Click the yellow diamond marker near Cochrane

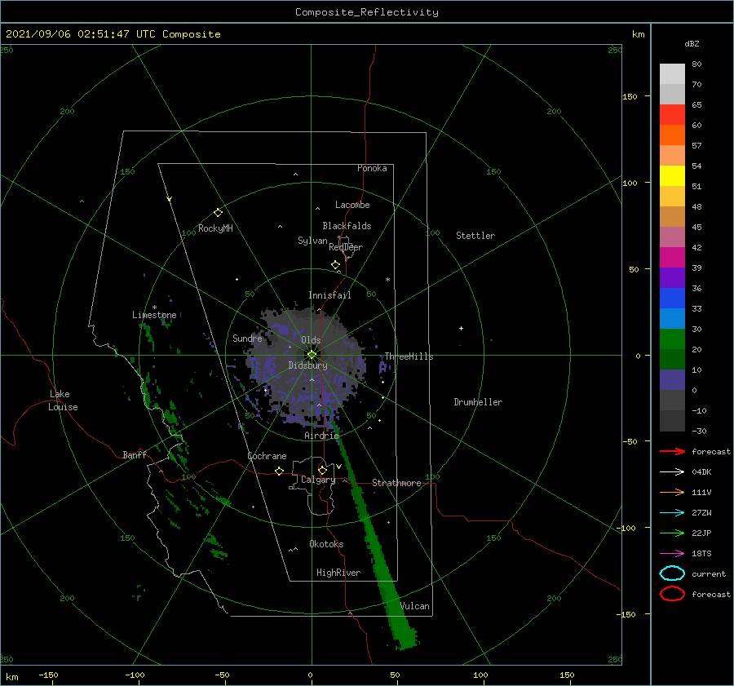(x=280, y=471)
